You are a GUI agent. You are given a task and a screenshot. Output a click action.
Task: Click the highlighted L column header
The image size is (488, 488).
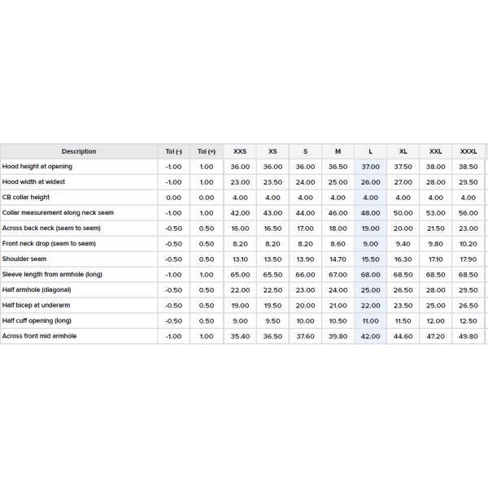pos(370,151)
